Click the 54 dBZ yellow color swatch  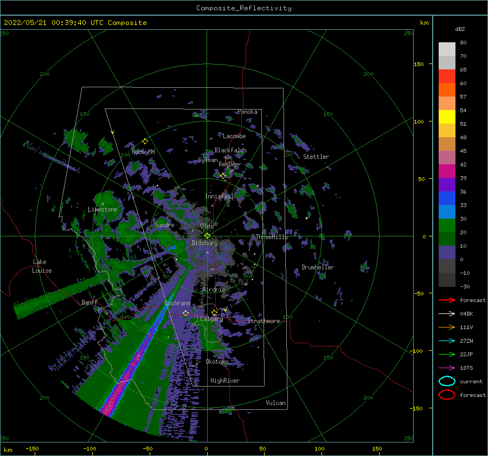447,117
